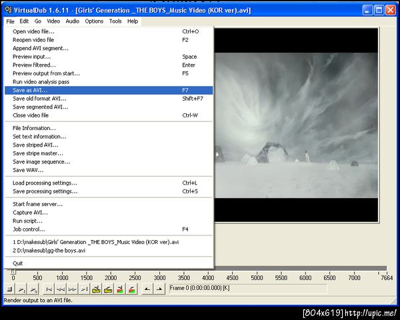Open recent file 1 Girls' Generation (KOR ver).avi
The height and width of the screenshot is (320, 400).
pyautogui.click(x=109, y=242)
